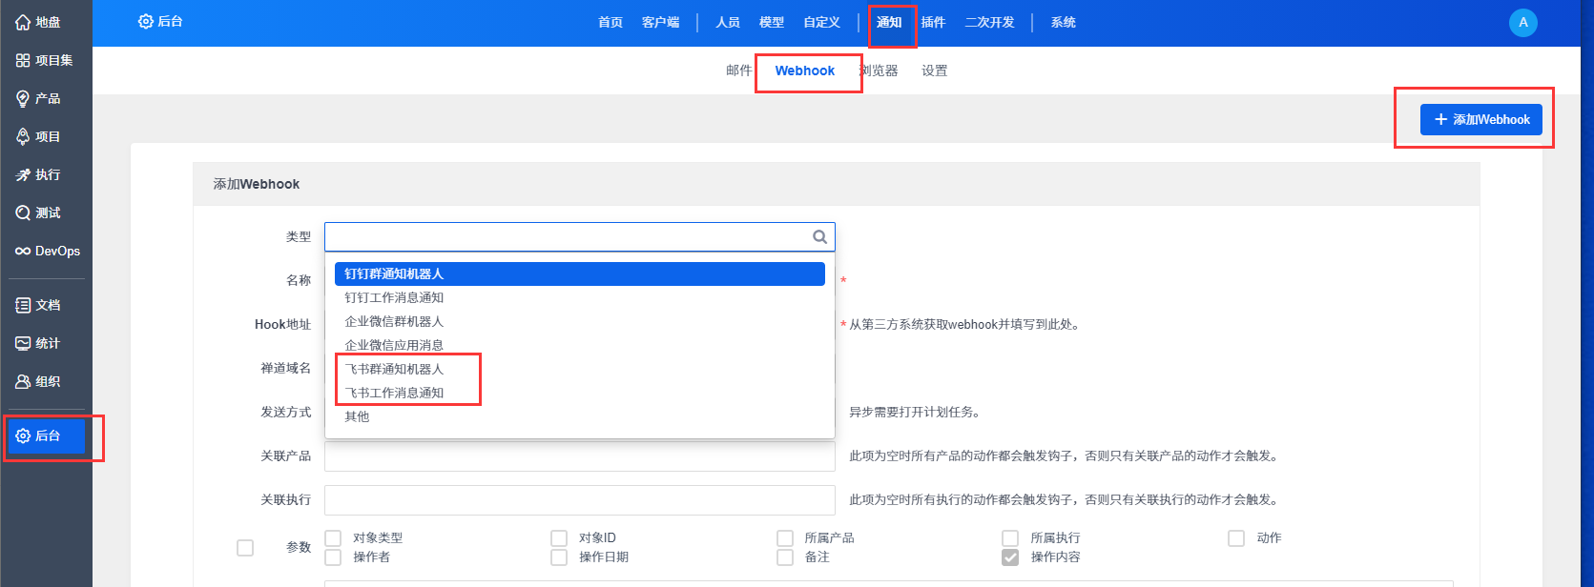
Task: Click the 测试 icon in sidebar
Action: click(23, 213)
